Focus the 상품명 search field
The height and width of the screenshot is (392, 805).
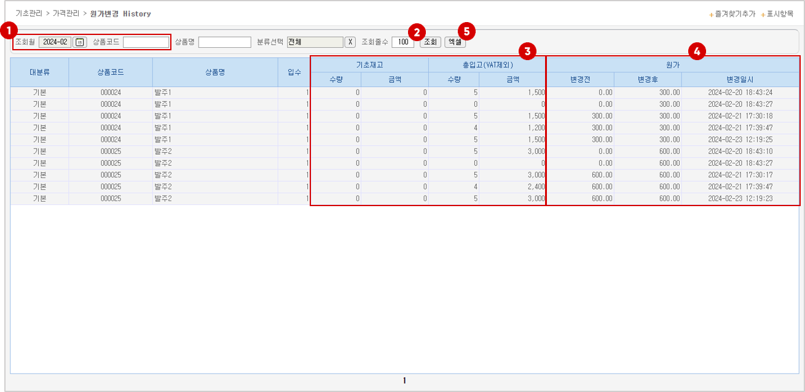tap(224, 42)
